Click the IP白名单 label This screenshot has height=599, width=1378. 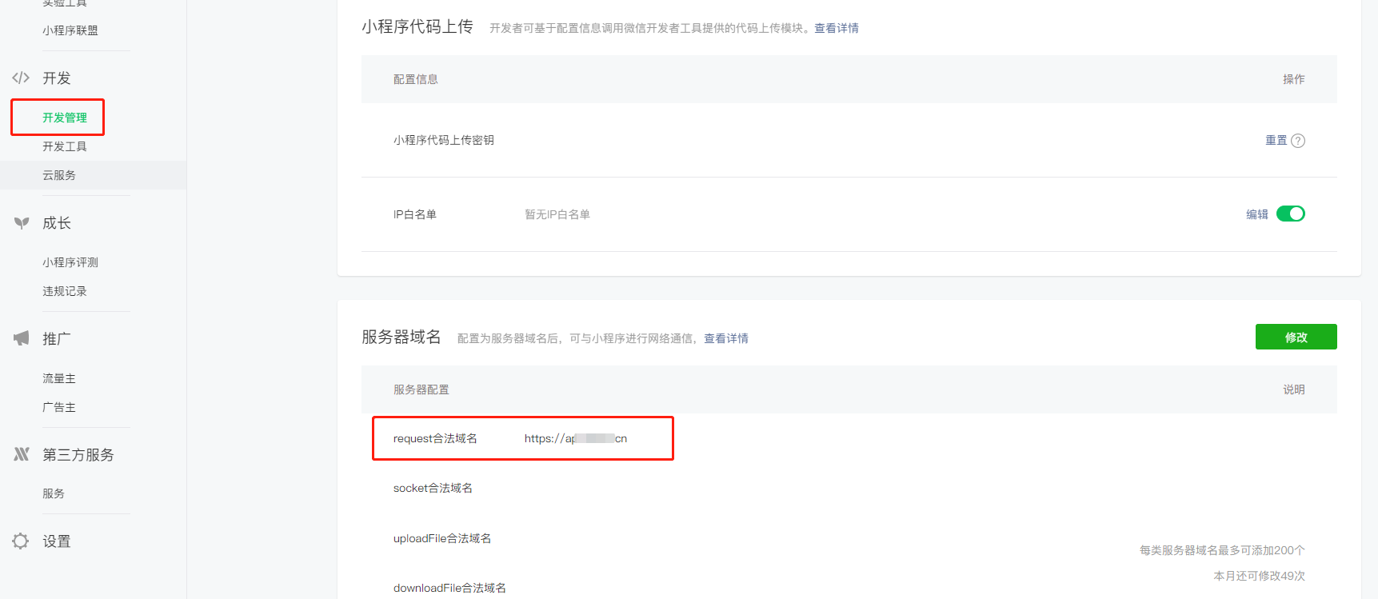pos(415,214)
